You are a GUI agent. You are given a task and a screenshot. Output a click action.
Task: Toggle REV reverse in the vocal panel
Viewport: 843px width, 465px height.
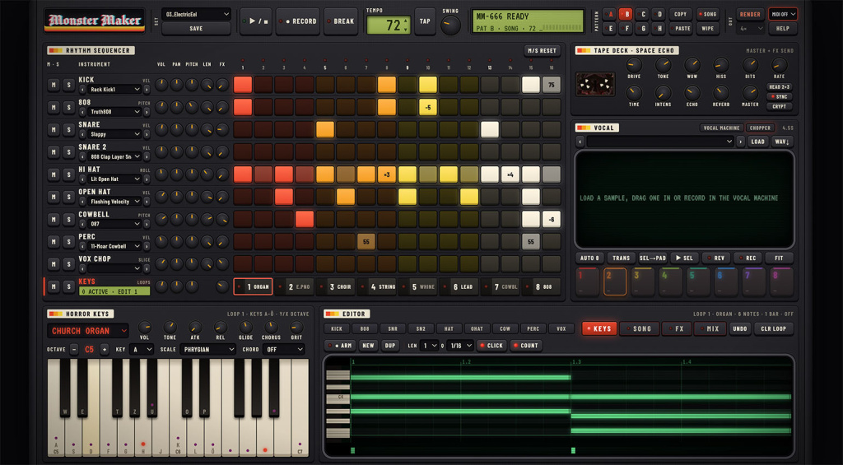click(715, 258)
